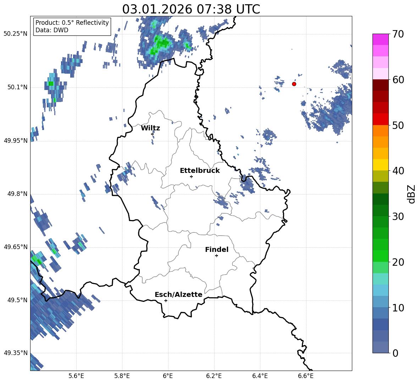
Task: Click the bright green colorbar segment above 20
Action: [x=380, y=256]
